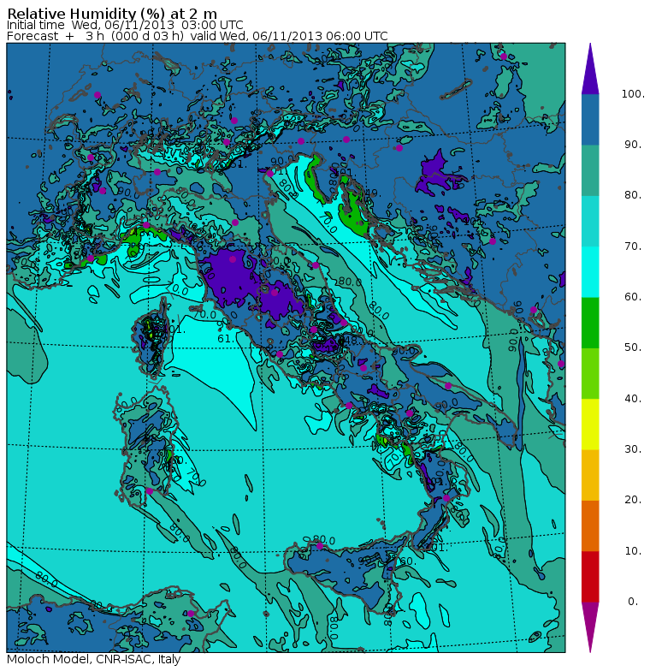
Task: Click the "70." legend label
Action: 633,246
